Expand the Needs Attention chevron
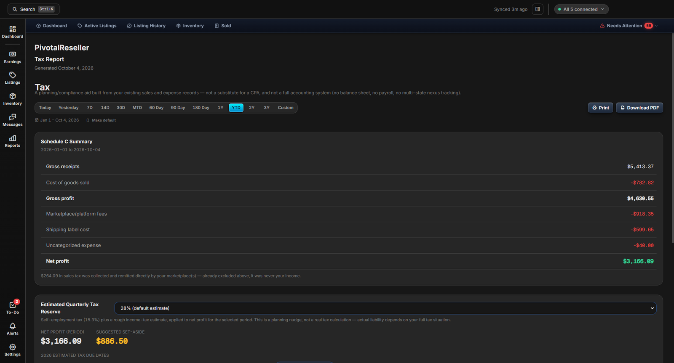 pyautogui.click(x=656, y=26)
